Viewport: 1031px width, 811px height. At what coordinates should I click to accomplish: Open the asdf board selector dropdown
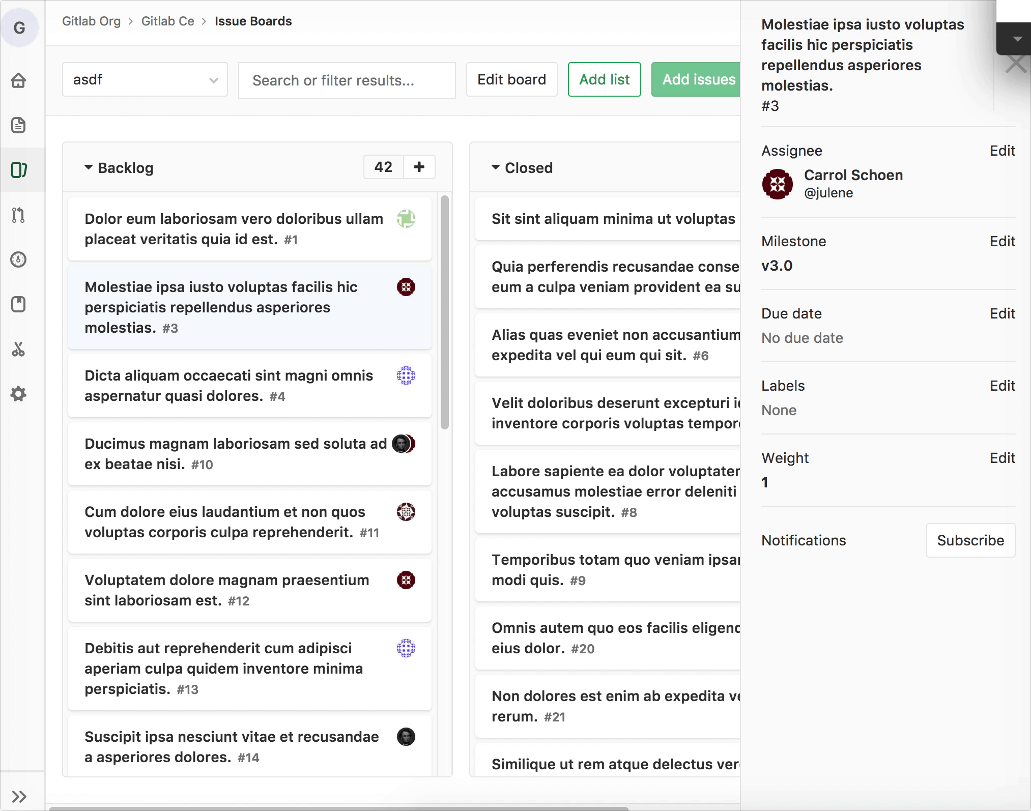point(145,80)
